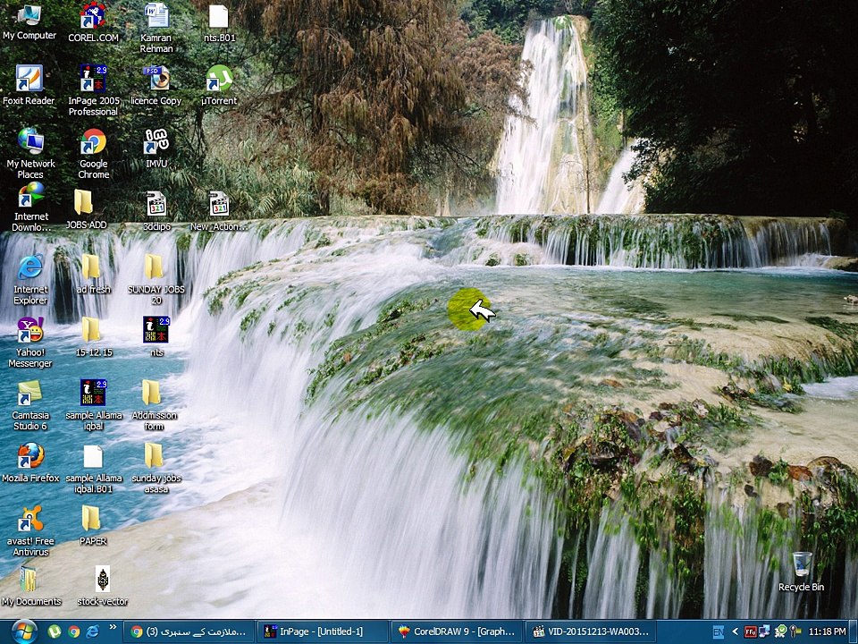Select the Recycle Bin icon
Viewport: 858px width, 644px height.
tap(801, 572)
